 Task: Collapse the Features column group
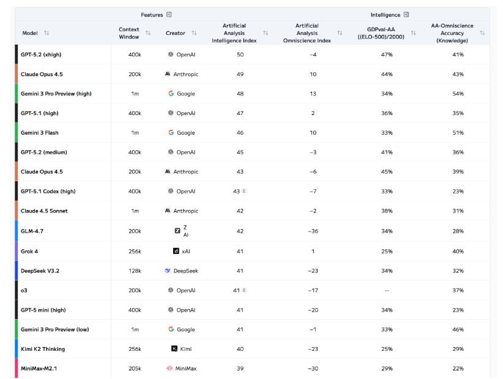coord(169,15)
